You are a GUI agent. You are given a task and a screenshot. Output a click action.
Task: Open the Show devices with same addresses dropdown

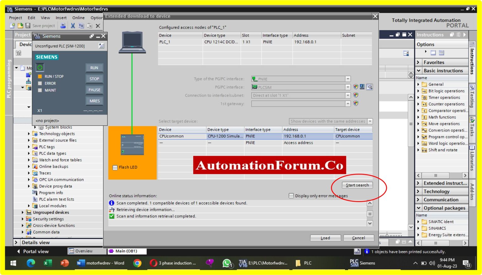point(370,121)
